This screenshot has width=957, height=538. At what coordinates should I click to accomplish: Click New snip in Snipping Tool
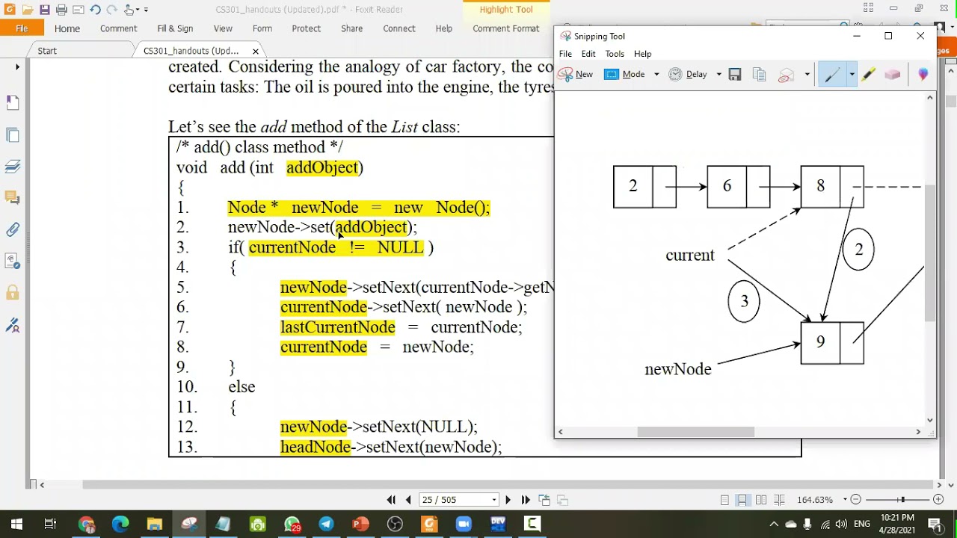[x=575, y=74]
